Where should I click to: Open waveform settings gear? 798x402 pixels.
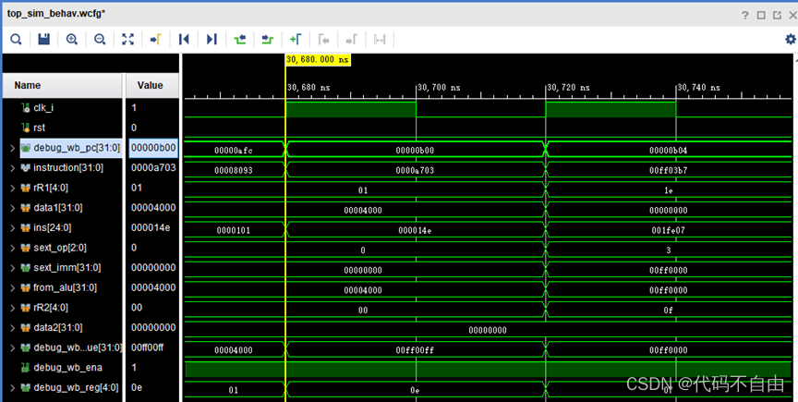coord(791,39)
